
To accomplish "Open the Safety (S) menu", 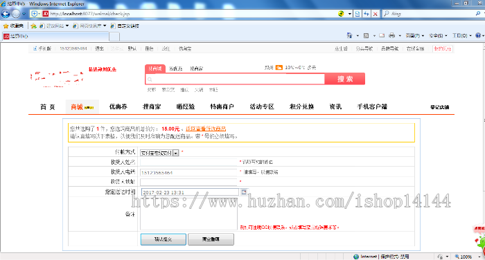I will [x=438, y=36].
